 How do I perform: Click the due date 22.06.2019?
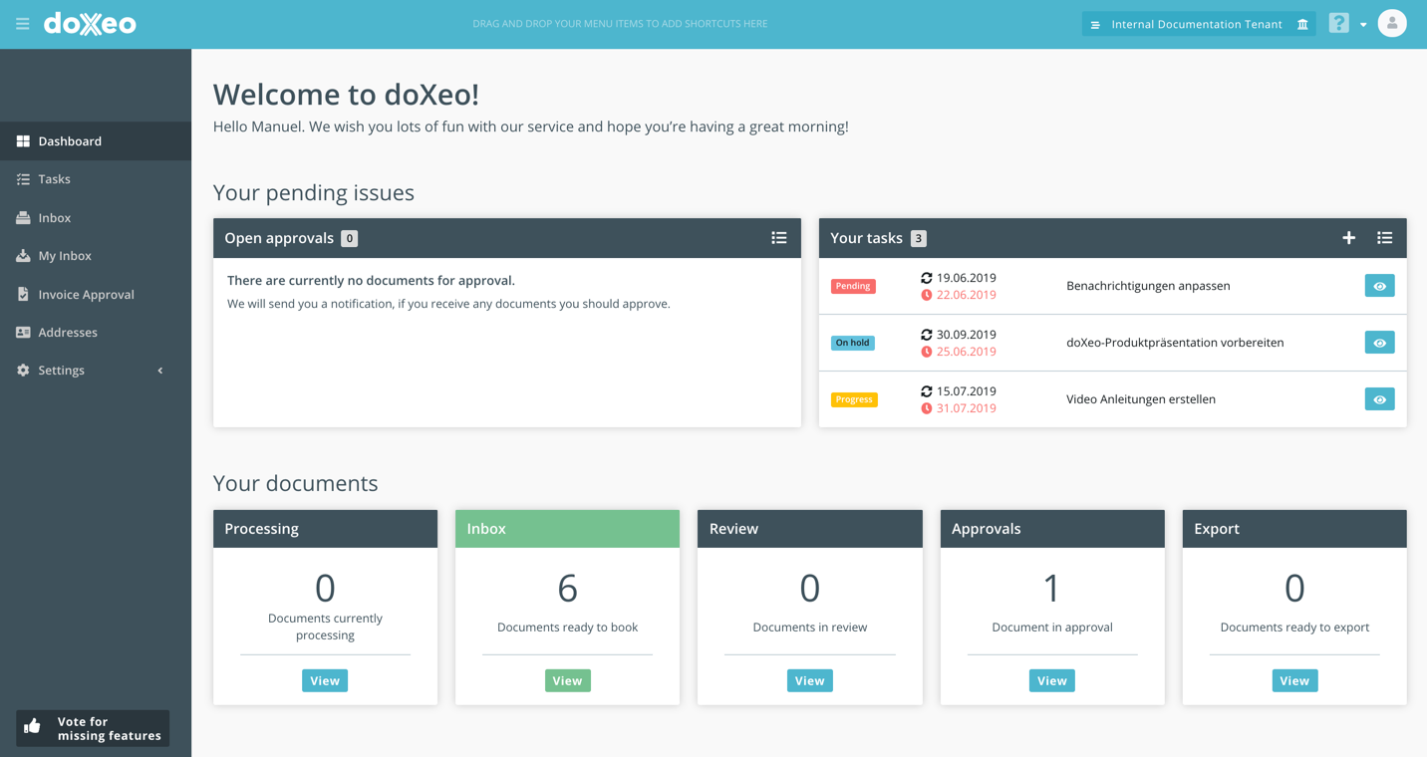(x=966, y=295)
